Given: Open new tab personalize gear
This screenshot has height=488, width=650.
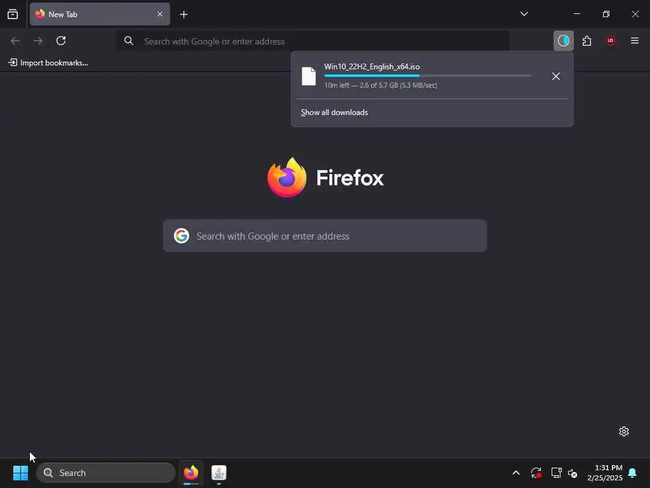Looking at the screenshot, I should (624, 431).
